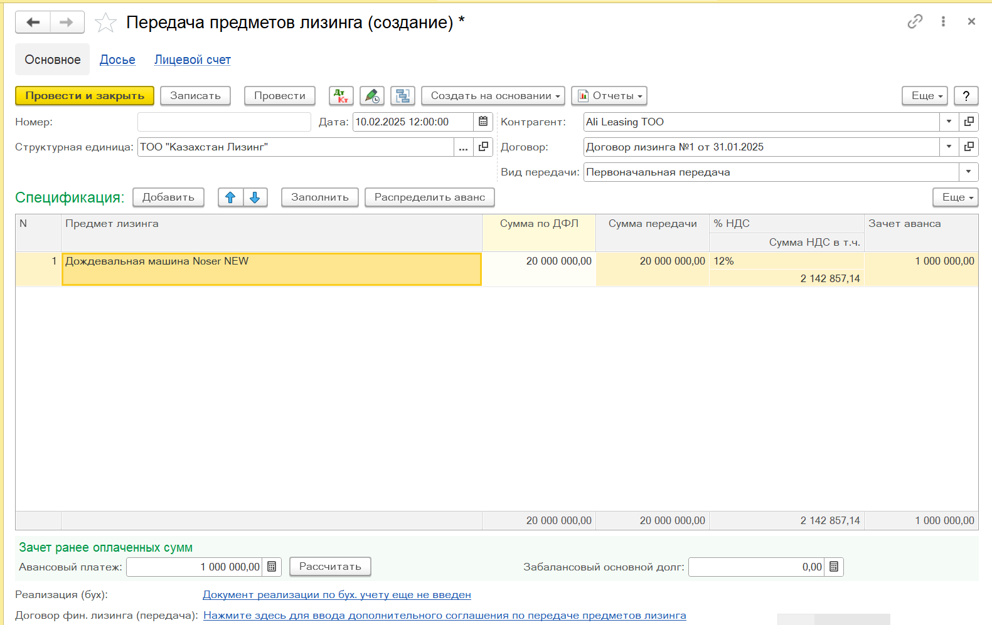
Task: Add a specification row with Добавить
Action: pos(168,197)
